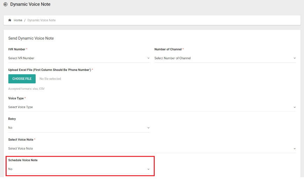
Task: Click the Voice Type chevron arrow
Action: point(295,107)
